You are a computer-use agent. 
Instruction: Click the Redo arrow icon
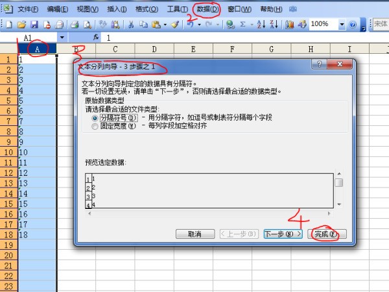point(209,25)
